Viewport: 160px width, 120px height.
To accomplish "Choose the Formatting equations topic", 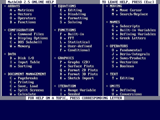I will pos(78,18).
